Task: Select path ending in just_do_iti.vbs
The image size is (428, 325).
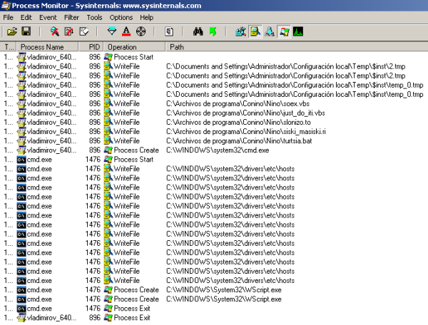Action: click(245, 113)
